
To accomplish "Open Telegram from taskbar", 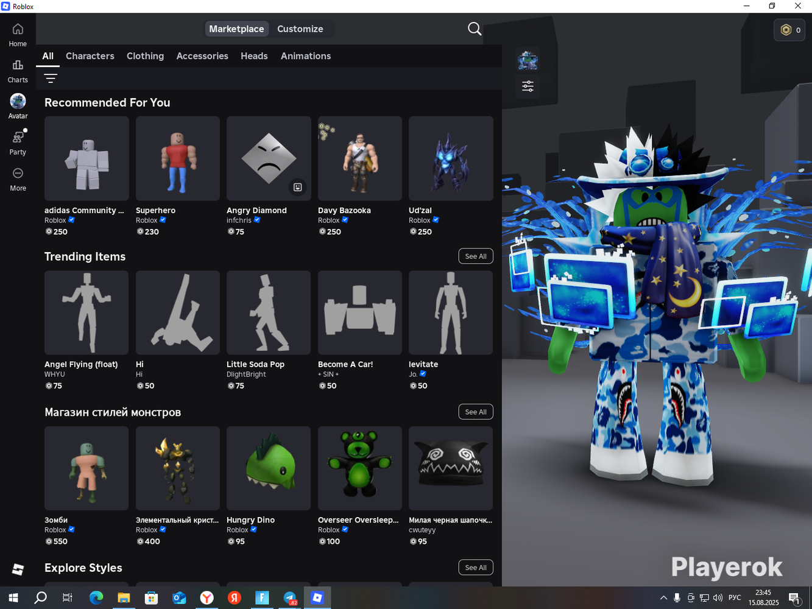I will 290,598.
